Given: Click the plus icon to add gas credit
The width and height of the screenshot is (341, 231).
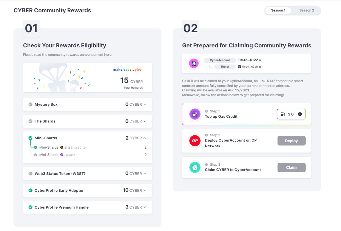Looking at the screenshot, I should coord(300,114).
